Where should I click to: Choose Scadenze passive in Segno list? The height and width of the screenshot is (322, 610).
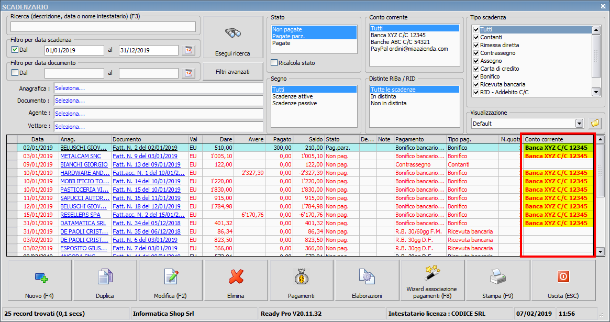294,104
